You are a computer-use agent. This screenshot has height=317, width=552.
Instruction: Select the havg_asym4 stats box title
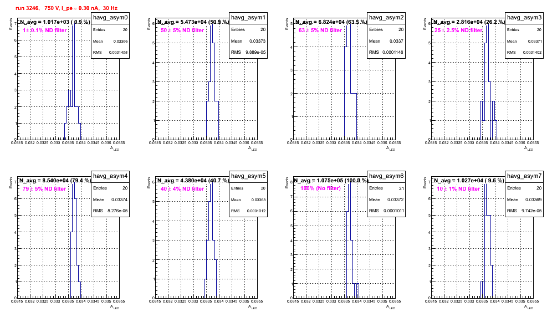[110, 176]
